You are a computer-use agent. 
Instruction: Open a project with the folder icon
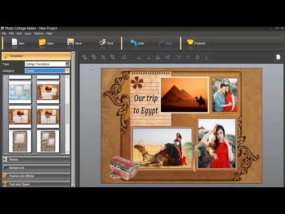[42, 42]
